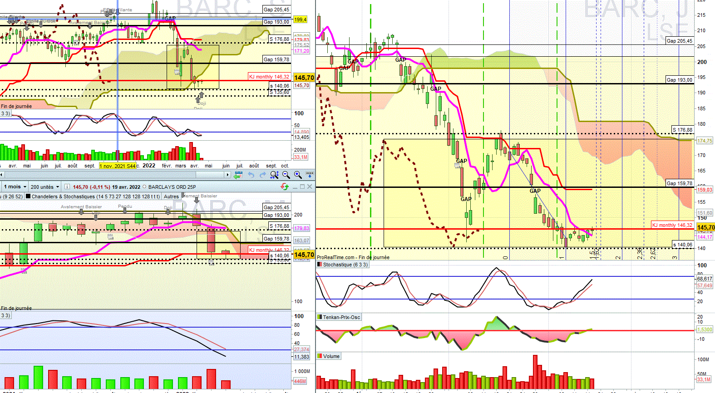Screen dimensions: 715x393
Task: Click the 68,617 stochastic value tag
Action: tap(705, 279)
